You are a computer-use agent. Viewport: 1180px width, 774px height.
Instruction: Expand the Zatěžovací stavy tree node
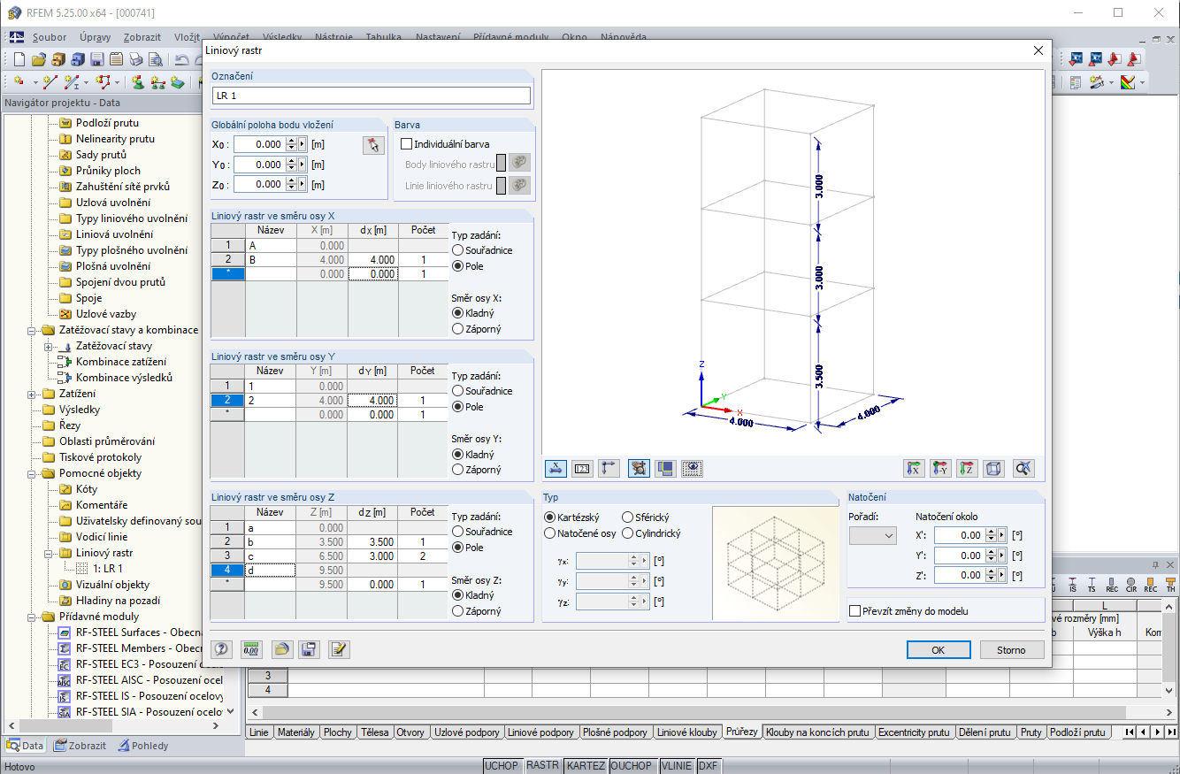(x=49, y=346)
